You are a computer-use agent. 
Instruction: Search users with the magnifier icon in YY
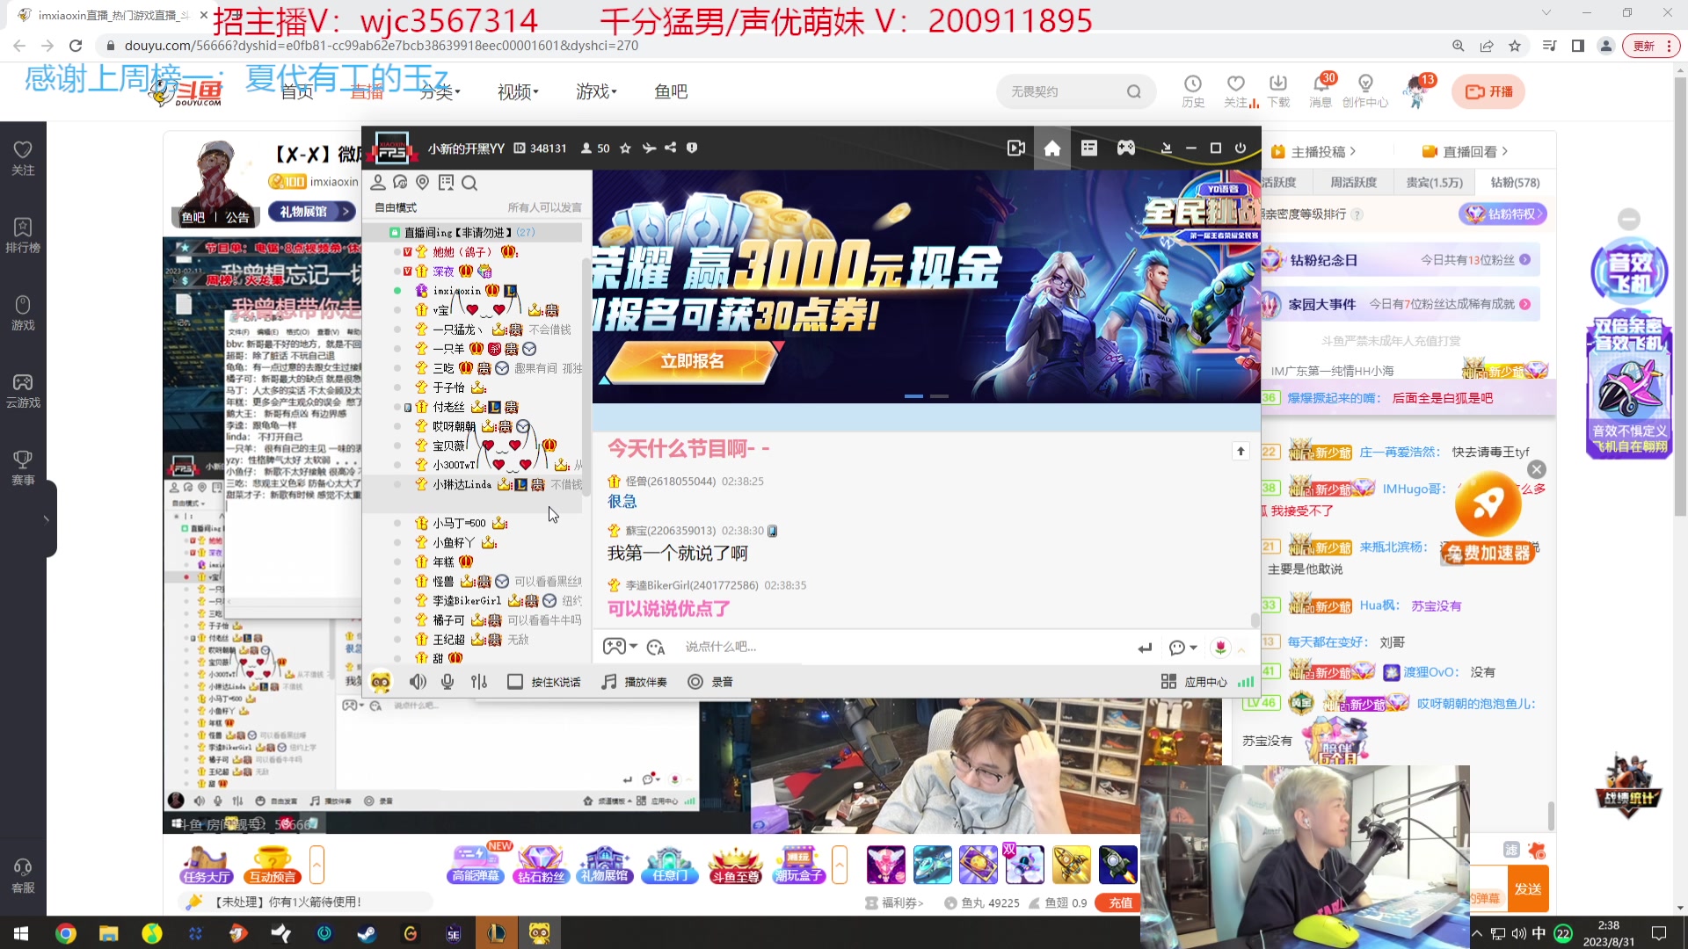pyautogui.click(x=469, y=183)
